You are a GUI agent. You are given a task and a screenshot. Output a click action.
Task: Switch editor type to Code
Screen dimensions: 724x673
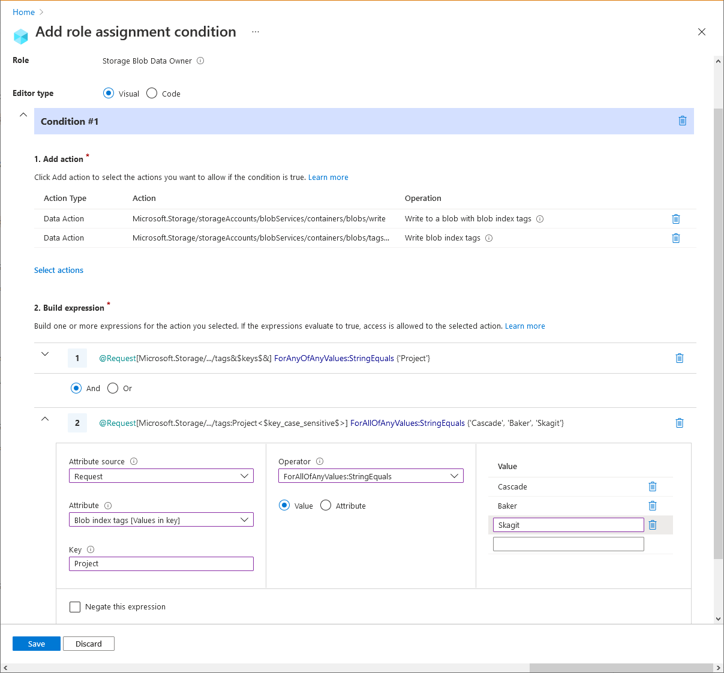click(152, 94)
